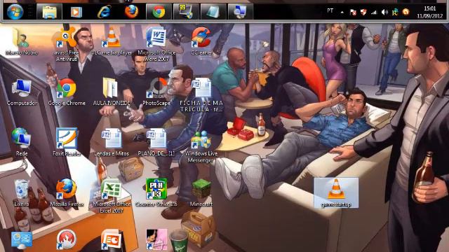The image size is (449, 252).
Task: Select the Mozilla Firefox desktop shortcut
Action: click(x=67, y=192)
